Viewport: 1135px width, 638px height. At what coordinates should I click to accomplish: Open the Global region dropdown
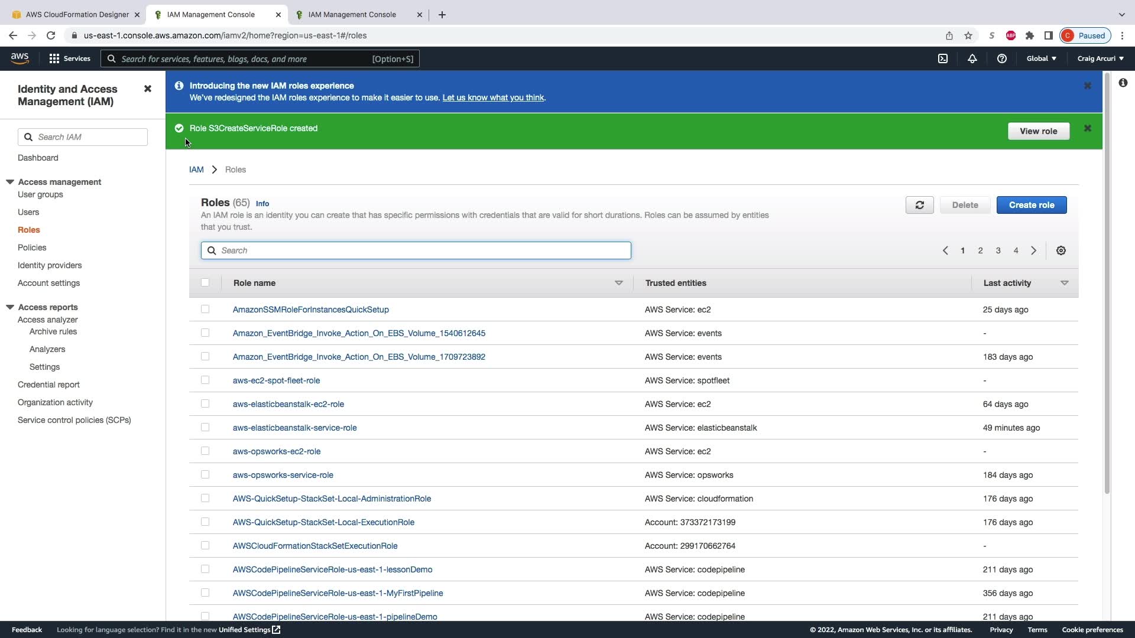1041,58
